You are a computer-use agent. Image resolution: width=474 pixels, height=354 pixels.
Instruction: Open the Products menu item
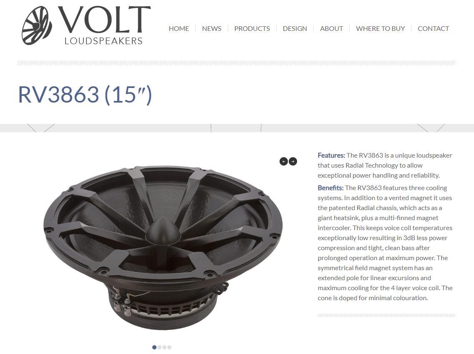pyautogui.click(x=252, y=29)
